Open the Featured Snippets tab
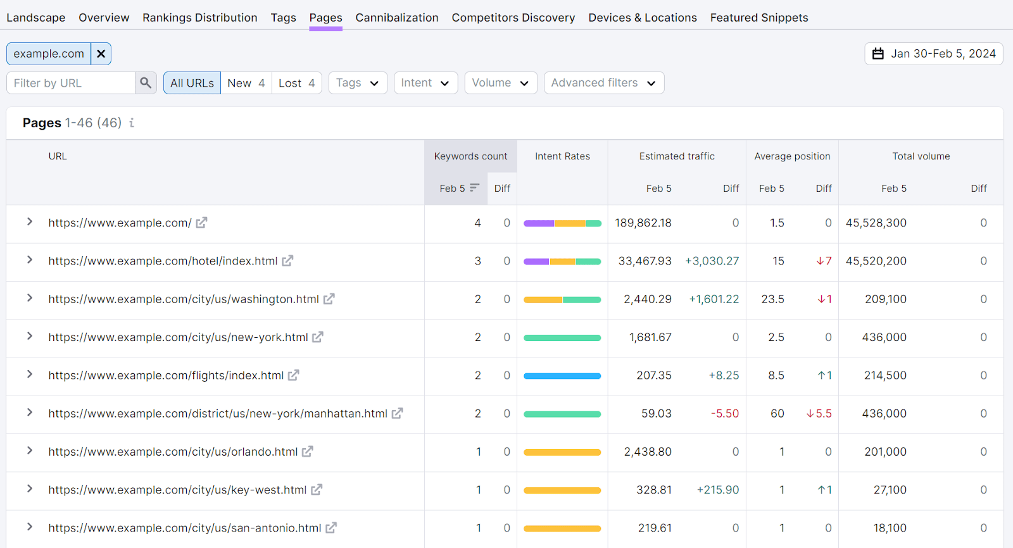The image size is (1013, 548). 759,18
